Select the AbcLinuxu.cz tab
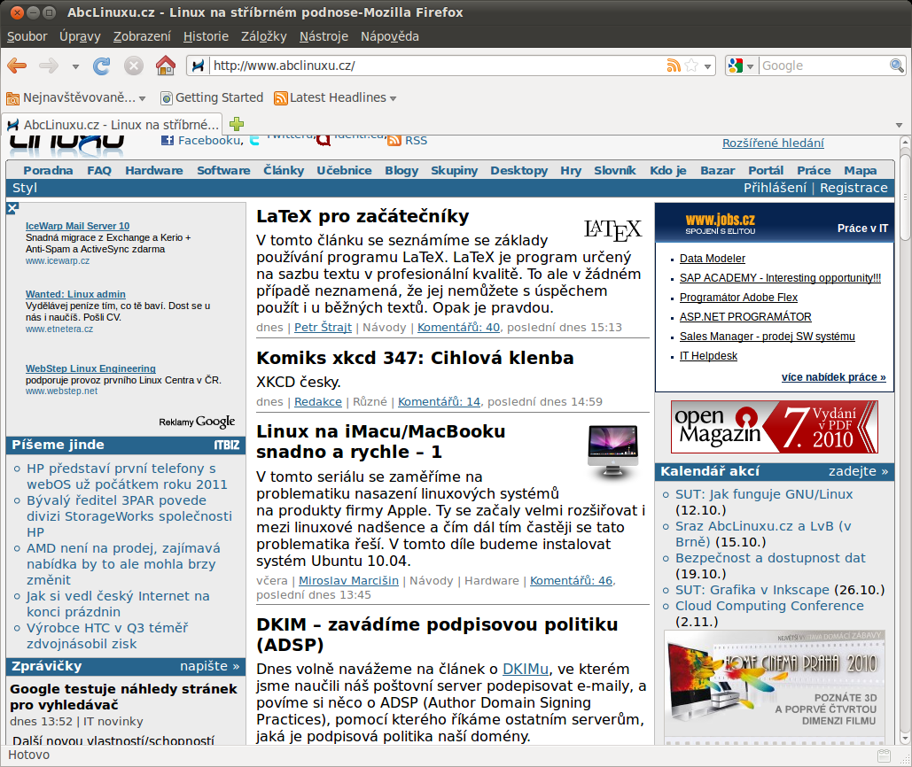This screenshot has height=767, width=912. point(113,124)
